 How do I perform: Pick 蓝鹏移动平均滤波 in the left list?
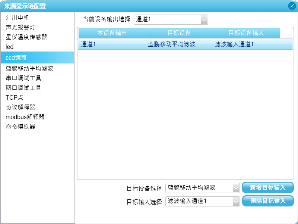pos(29,68)
